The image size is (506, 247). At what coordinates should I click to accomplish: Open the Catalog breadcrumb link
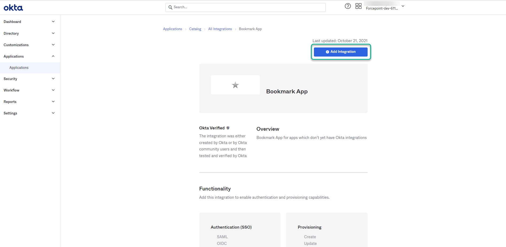tap(195, 29)
